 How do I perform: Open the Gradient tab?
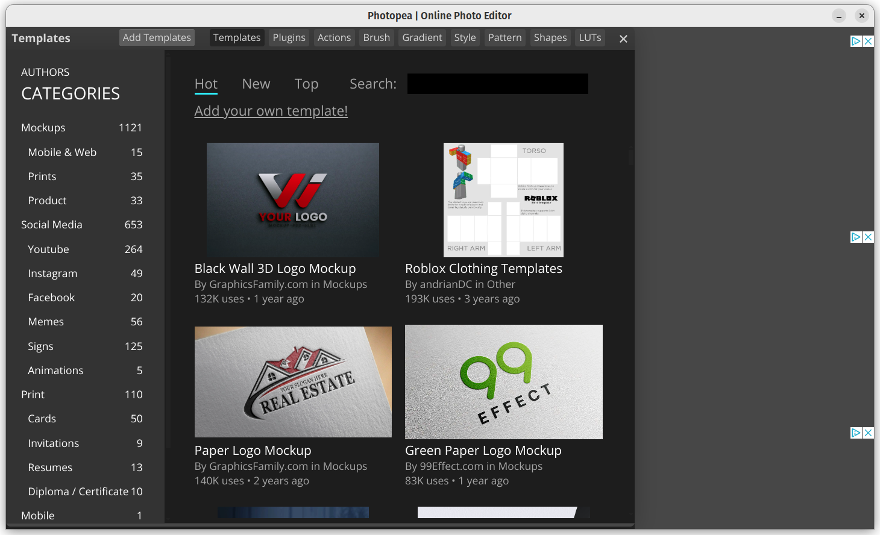click(x=422, y=37)
